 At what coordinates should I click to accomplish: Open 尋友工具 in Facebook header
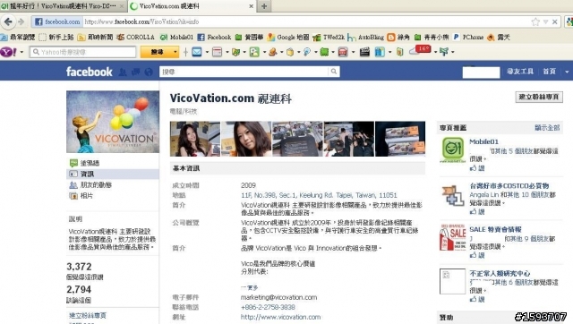[x=520, y=72]
